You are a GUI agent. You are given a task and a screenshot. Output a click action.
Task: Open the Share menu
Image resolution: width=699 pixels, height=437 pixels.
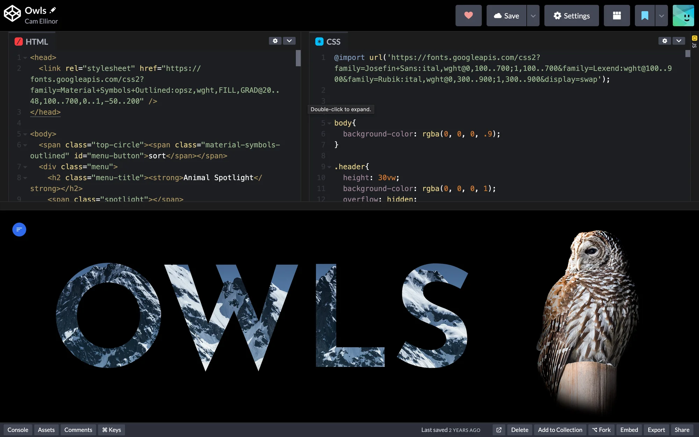pyautogui.click(x=682, y=430)
